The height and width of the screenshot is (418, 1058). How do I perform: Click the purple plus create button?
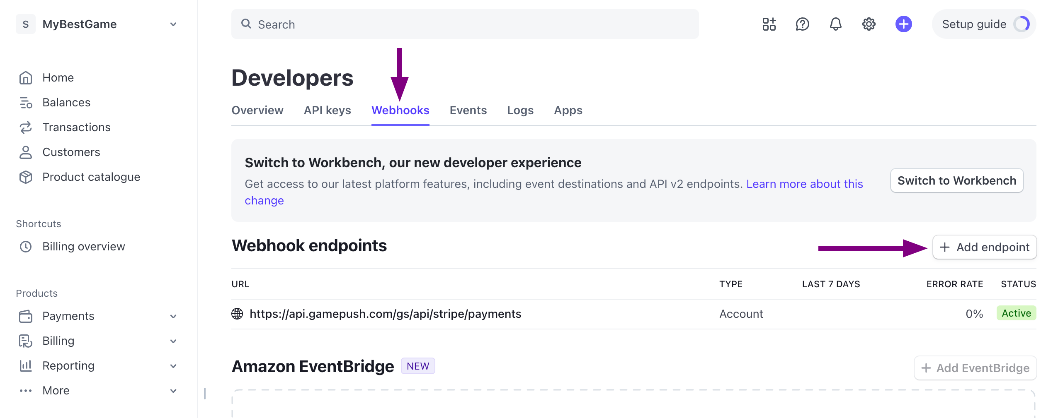point(903,24)
